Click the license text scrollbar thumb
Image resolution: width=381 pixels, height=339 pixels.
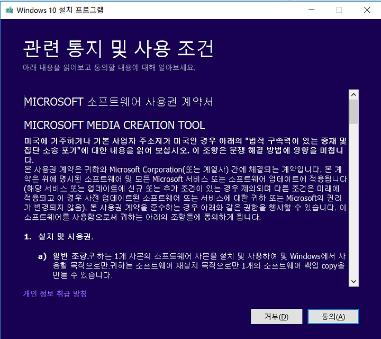pos(353,112)
